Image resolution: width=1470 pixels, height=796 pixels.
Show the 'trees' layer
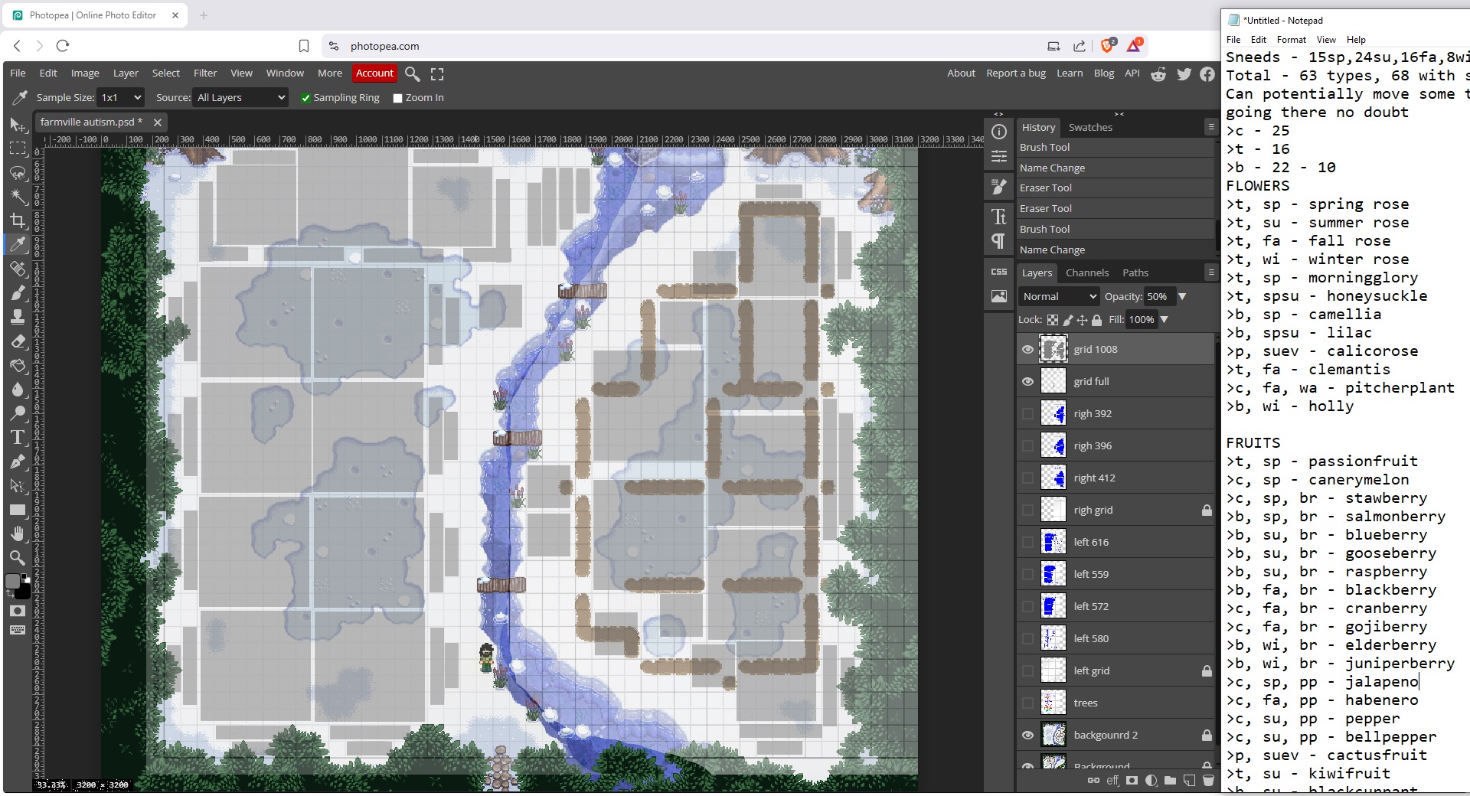coord(1027,703)
